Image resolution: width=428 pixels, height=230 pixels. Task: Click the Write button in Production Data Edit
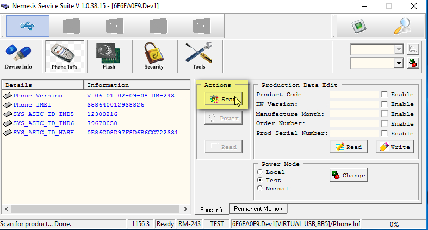click(395, 147)
